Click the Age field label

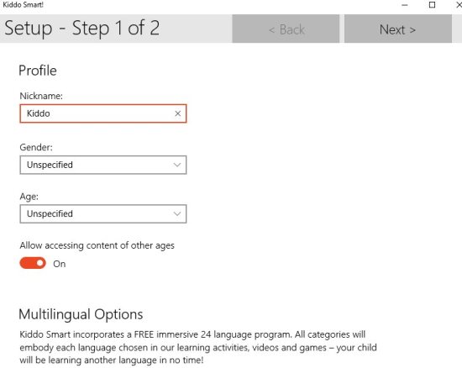pyautogui.click(x=29, y=197)
